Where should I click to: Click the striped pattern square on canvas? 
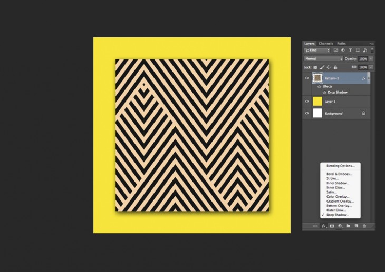coord(192,135)
